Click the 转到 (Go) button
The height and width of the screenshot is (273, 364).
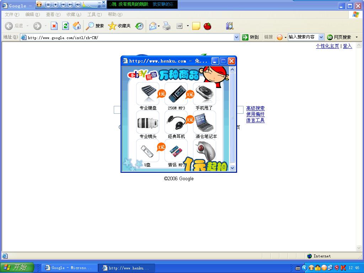pyautogui.click(x=251, y=37)
